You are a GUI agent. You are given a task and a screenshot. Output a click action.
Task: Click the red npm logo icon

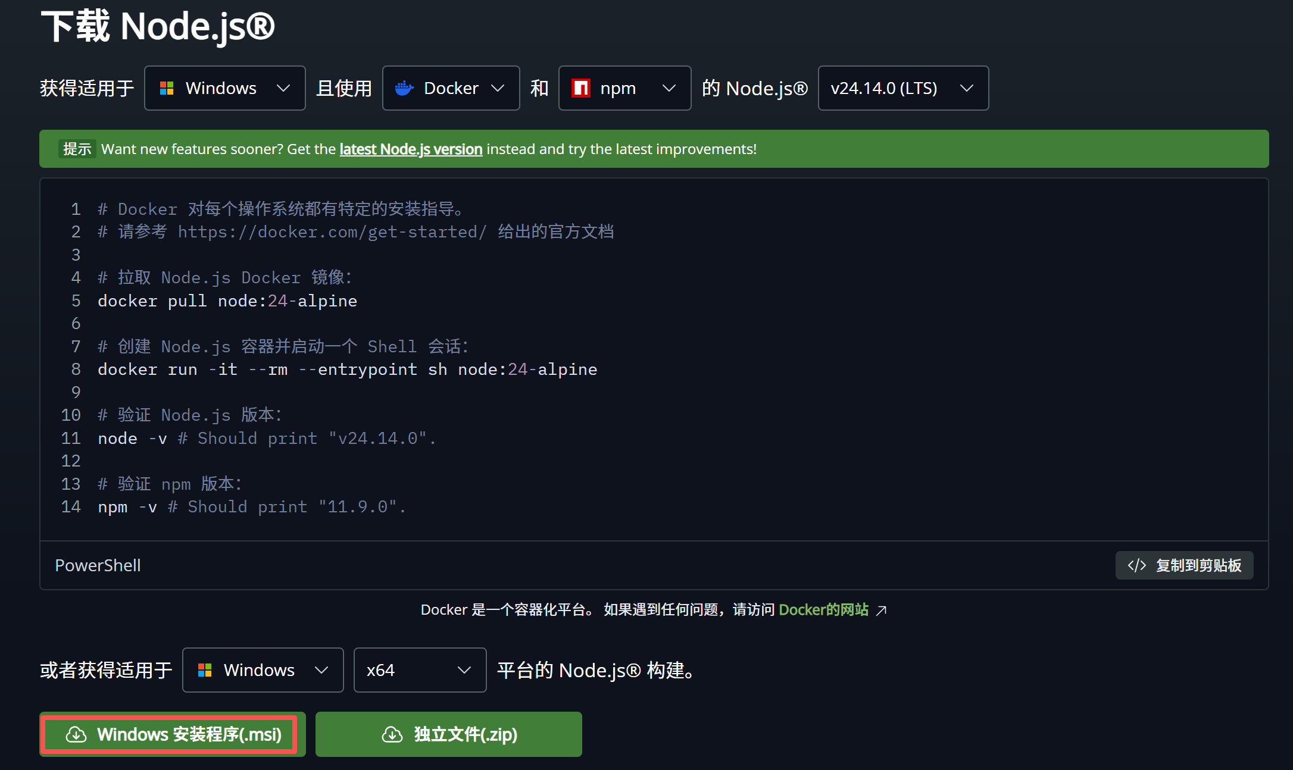click(x=580, y=88)
